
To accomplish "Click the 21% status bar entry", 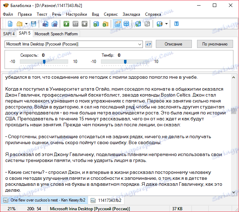I will 12,209.
